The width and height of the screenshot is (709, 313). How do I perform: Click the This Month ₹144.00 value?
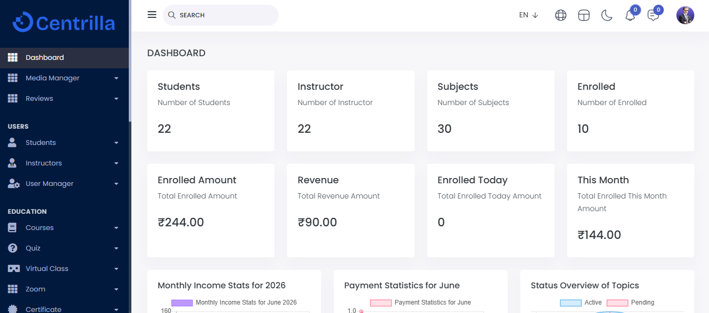pos(599,235)
